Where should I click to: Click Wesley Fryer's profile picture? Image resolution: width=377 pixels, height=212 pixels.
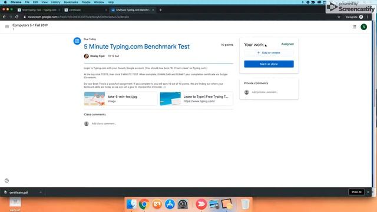87,56
